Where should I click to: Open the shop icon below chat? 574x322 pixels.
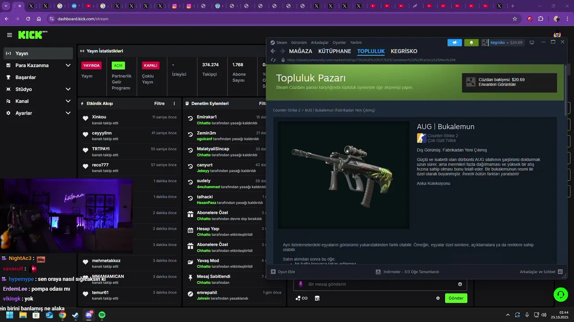coord(317,298)
